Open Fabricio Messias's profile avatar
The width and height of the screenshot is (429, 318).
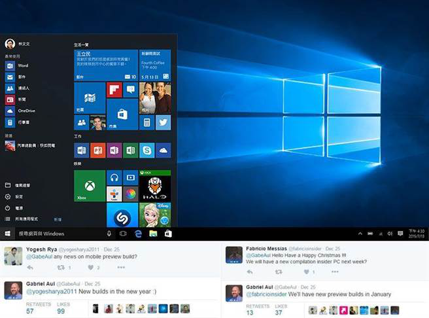pyautogui.click(x=234, y=255)
